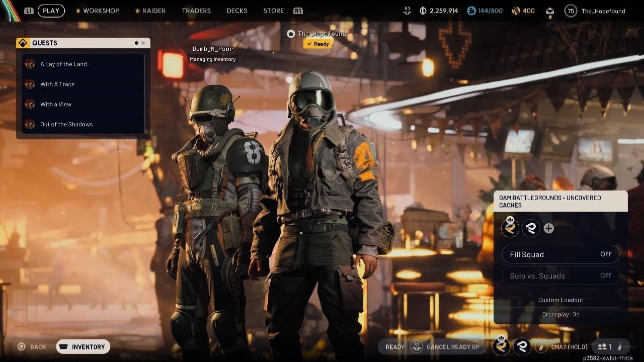
Task: Click the microphone icon next to the party count
Action: point(620,347)
